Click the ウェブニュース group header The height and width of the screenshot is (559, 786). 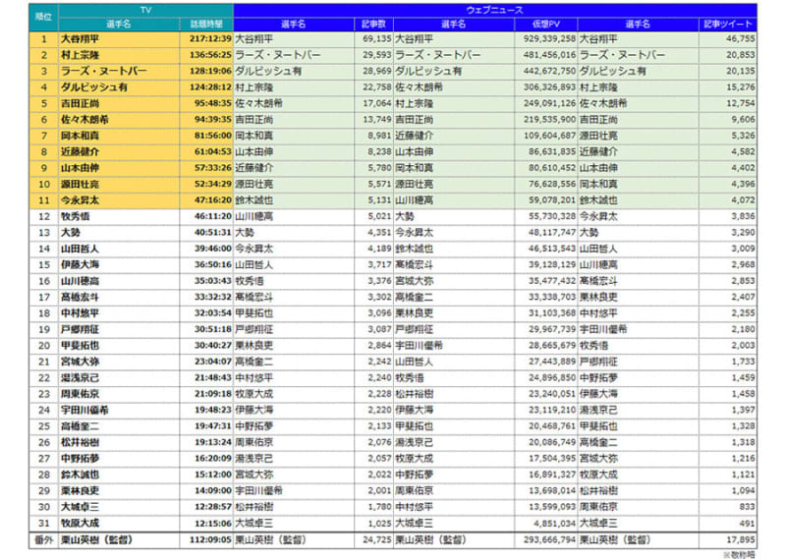click(494, 9)
